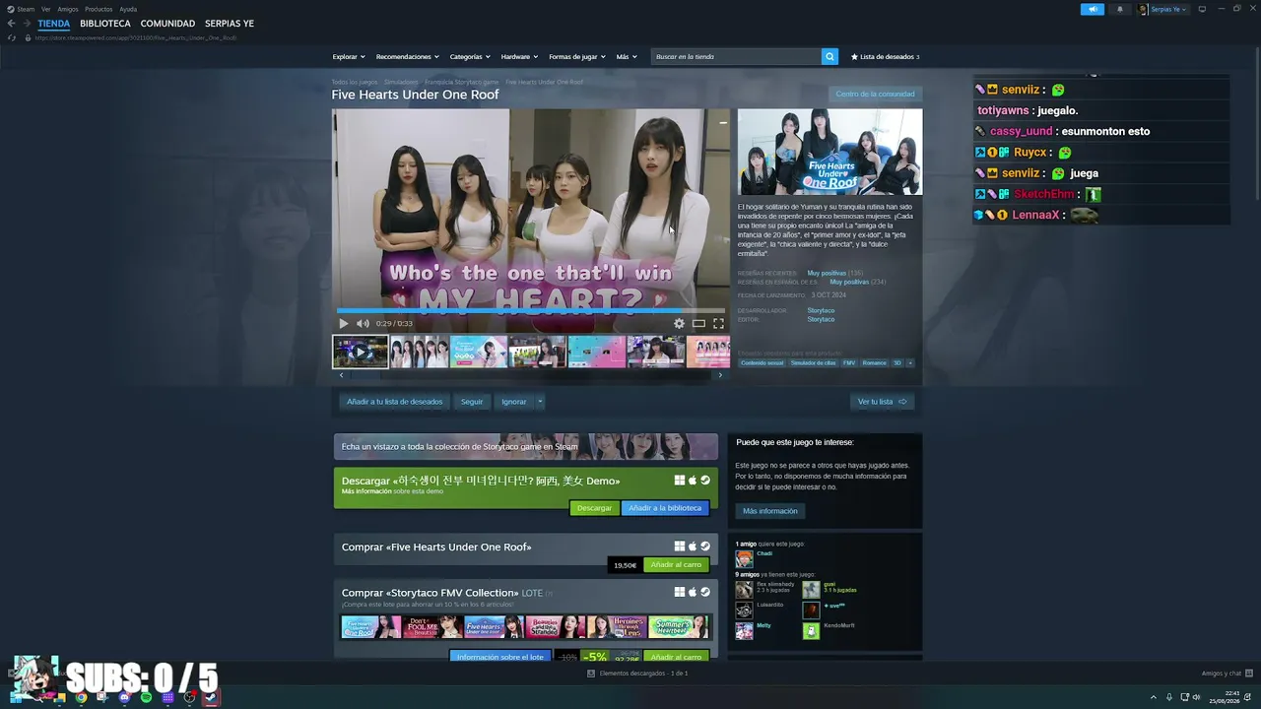Switch to the BIBLIOTECA tab

(x=105, y=24)
